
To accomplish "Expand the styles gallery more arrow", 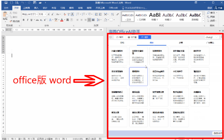I will 203,21.
